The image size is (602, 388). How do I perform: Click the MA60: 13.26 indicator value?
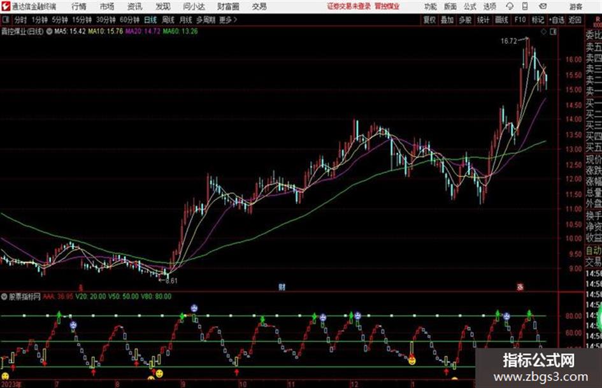180,31
